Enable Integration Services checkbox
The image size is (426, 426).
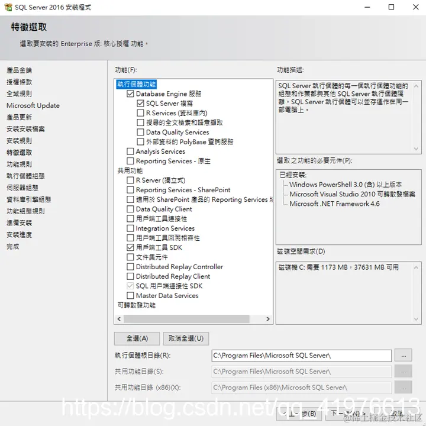pos(130,228)
